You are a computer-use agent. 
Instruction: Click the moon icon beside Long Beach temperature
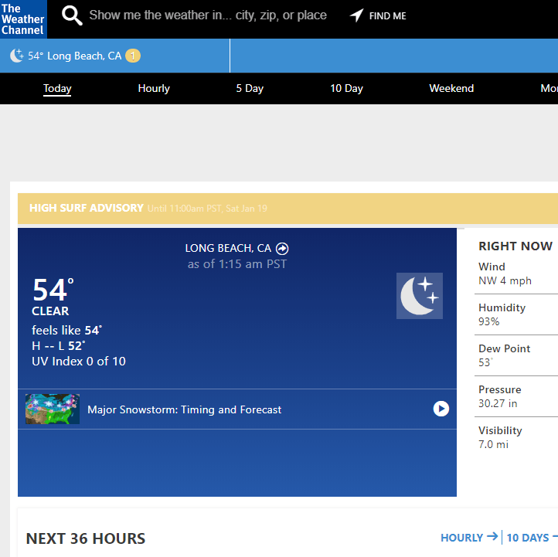pyautogui.click(x=17, y=56)
